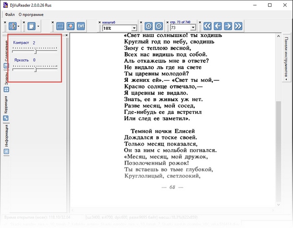This screenshot has width=293, height=228.
Task: Zoom out with the minus icon
Action: click(159, 26)
